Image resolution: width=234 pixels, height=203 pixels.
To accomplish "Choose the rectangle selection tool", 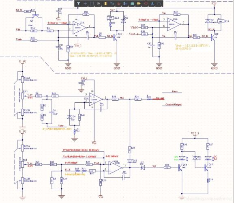I will (92, 3).
